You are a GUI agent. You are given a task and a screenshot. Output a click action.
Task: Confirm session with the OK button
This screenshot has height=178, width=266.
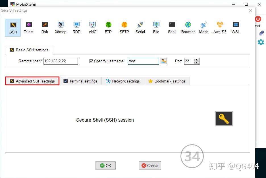tap(105, 166)
